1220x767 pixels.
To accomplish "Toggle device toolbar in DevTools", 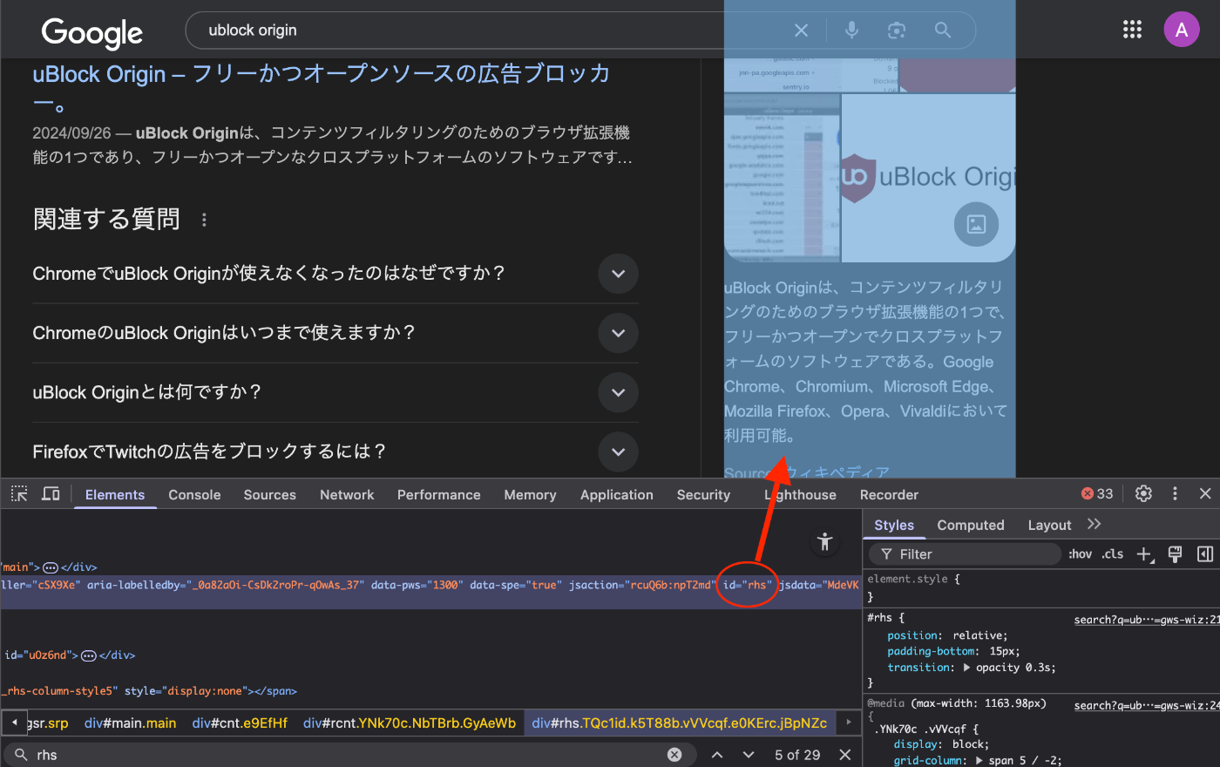I will tap(51, 494).
